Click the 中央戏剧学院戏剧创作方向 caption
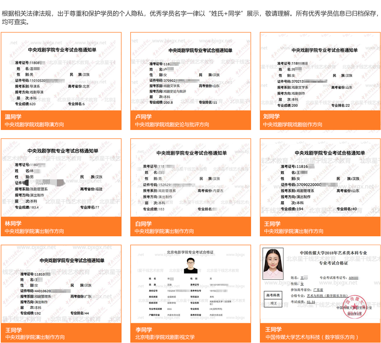 293,125
